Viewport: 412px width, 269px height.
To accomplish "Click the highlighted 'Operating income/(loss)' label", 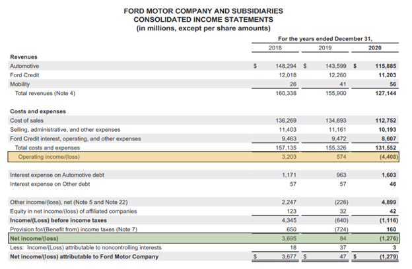I will (49, 157).
